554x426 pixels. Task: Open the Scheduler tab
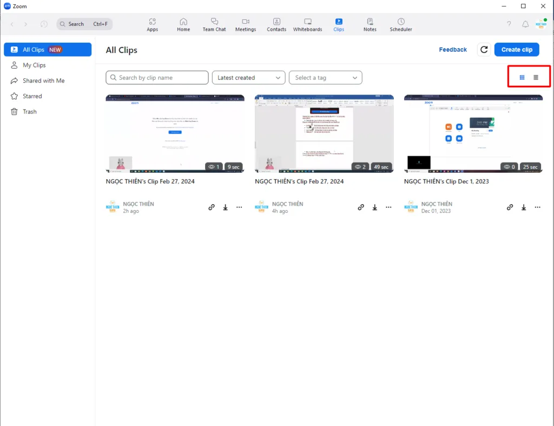pos(401,24)
